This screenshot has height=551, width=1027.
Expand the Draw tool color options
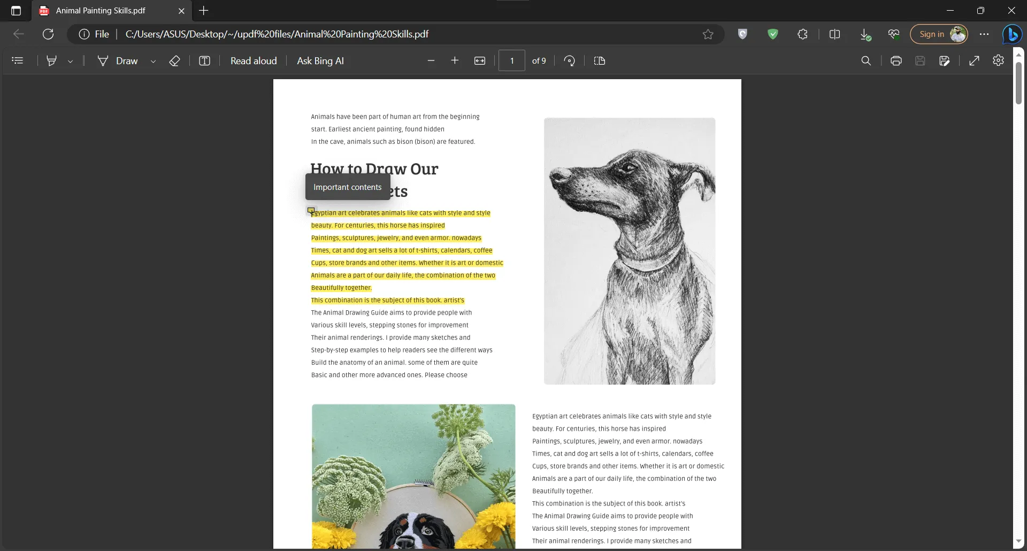(154, 60)
